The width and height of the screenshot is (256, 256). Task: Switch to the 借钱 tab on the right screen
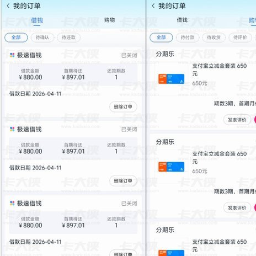click(x=182, y=20)
